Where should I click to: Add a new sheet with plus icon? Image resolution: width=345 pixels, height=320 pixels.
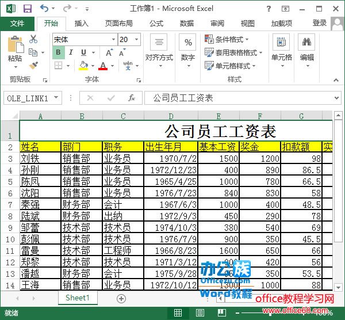[121, 298]
